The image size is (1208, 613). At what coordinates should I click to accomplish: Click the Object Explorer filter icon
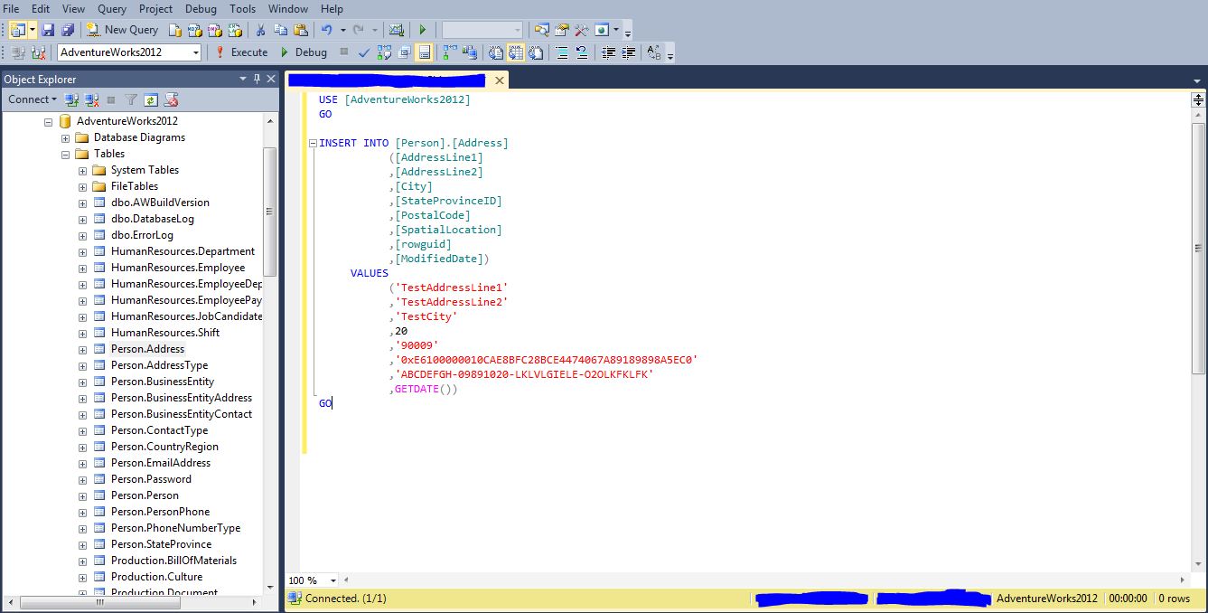pyautogui.click(x=131, y=99)
